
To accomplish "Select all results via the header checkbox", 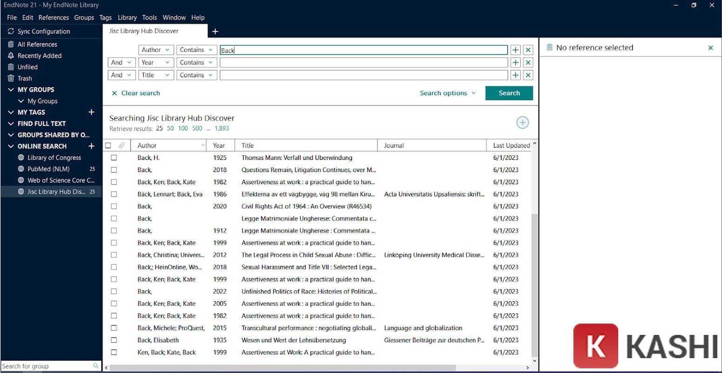I will point(108,145).
